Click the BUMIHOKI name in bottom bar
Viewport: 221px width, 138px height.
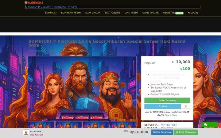[36, 131]
